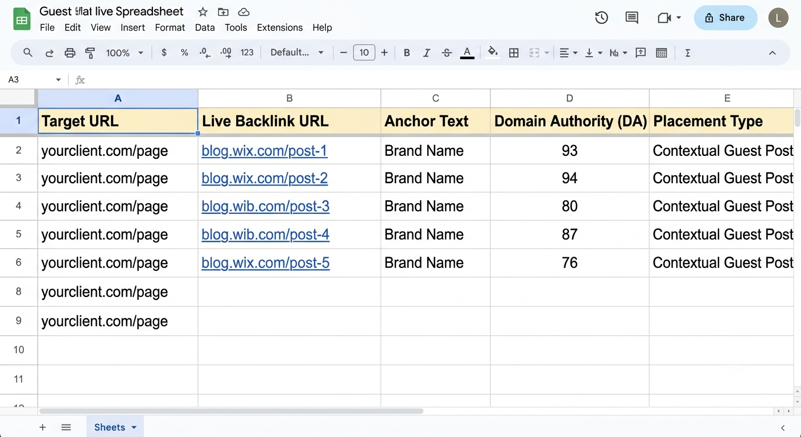Select the paint format roller
Image resolution: width=801 pixels, height=437 pixels.
click(90, 53)
